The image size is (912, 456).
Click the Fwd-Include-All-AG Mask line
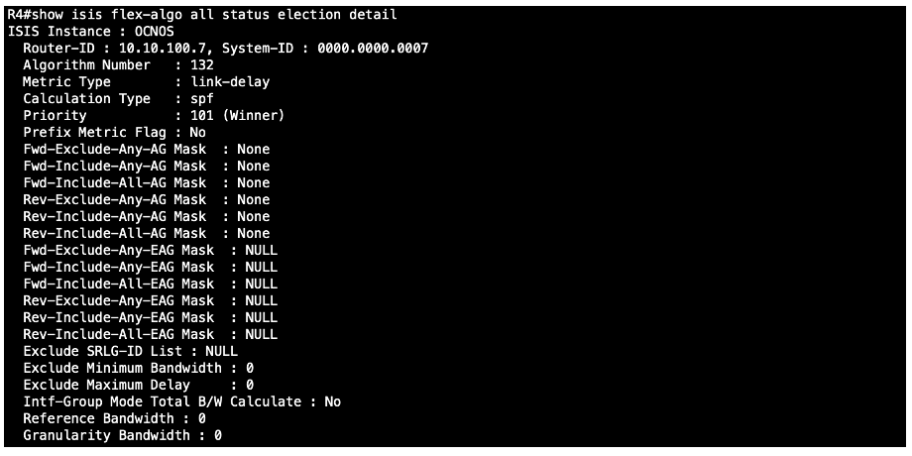click(147, 182)
